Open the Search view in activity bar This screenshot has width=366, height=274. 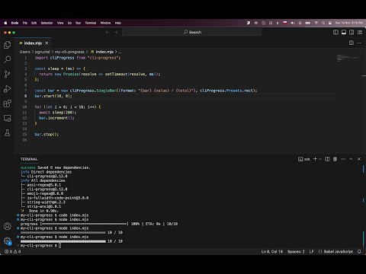click(x=8, y=59)
